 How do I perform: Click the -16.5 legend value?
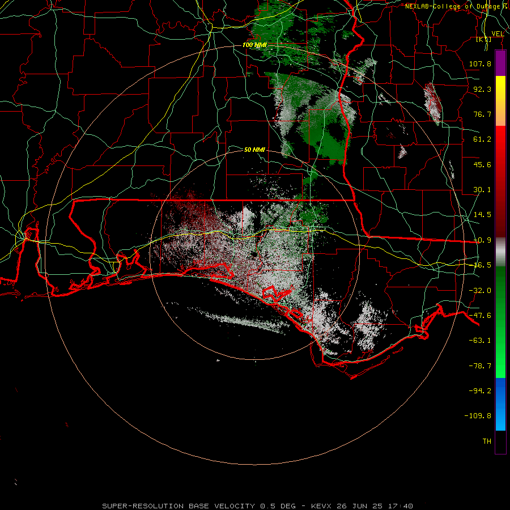pyautogui.click(x=482, y=265)
